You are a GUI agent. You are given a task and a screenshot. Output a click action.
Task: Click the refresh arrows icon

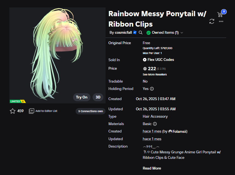(x=212, y=21)
